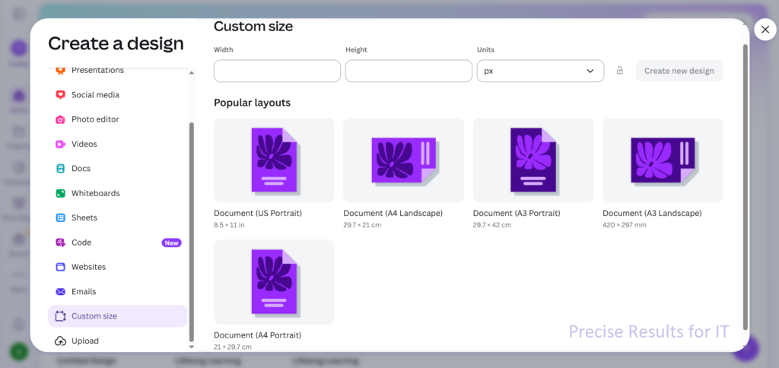Click Create new design button
The width and height of the screenshot is (779, 368).
(x=679, y=71)
